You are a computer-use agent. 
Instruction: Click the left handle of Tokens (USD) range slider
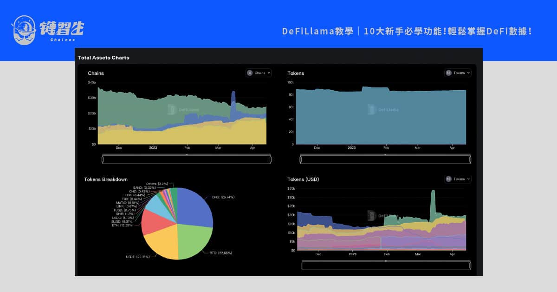(x=302, y=265)
